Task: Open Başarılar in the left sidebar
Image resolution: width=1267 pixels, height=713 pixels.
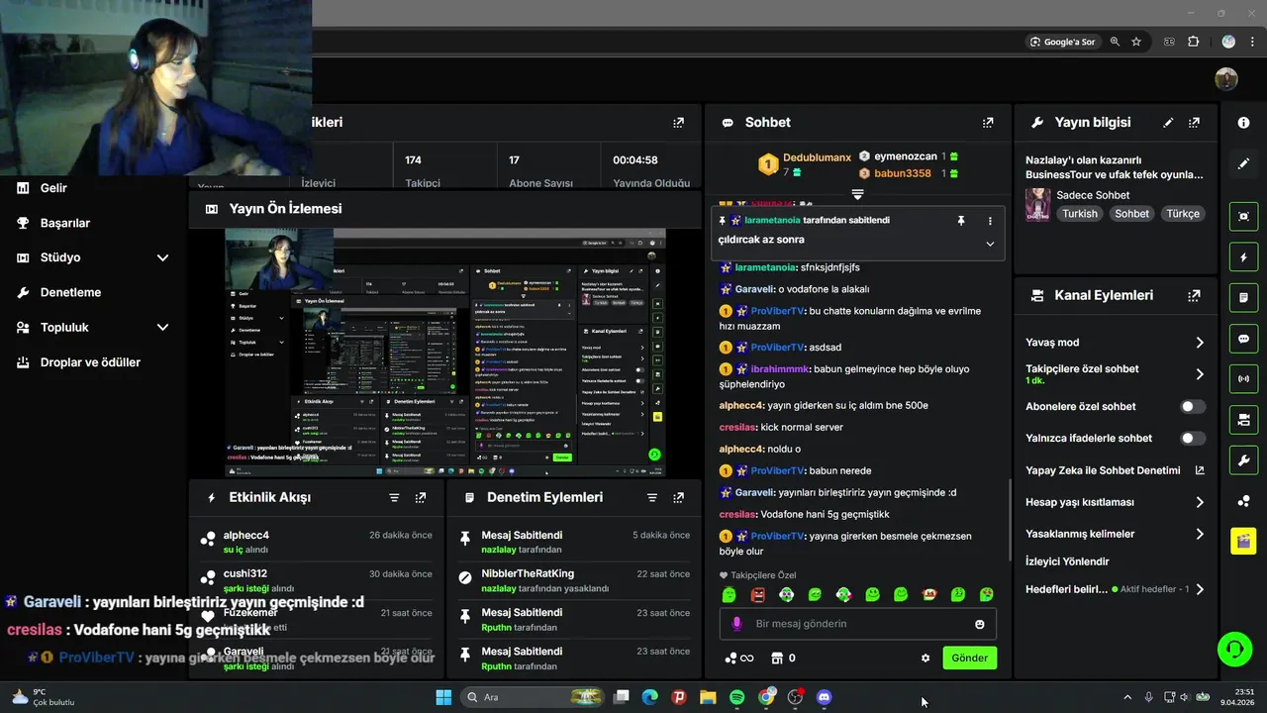Action: point(65,223)
